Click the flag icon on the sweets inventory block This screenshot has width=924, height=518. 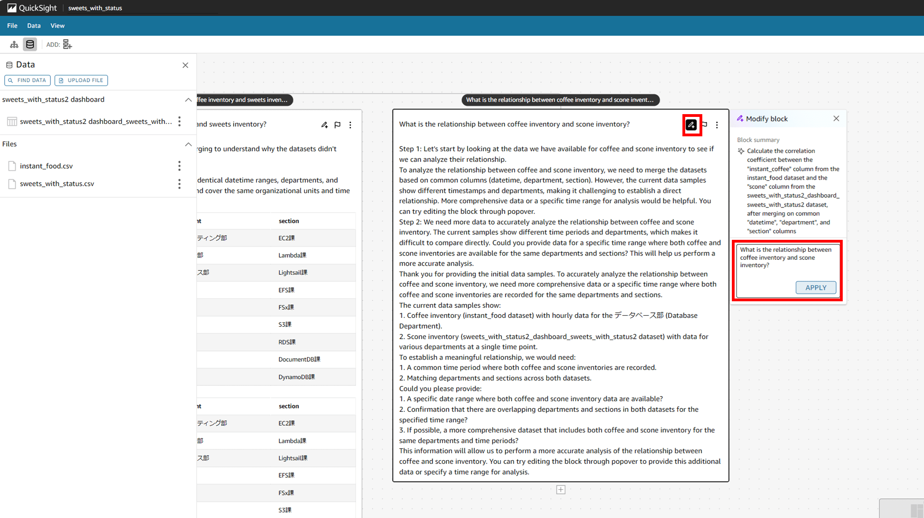click(338, 125)
